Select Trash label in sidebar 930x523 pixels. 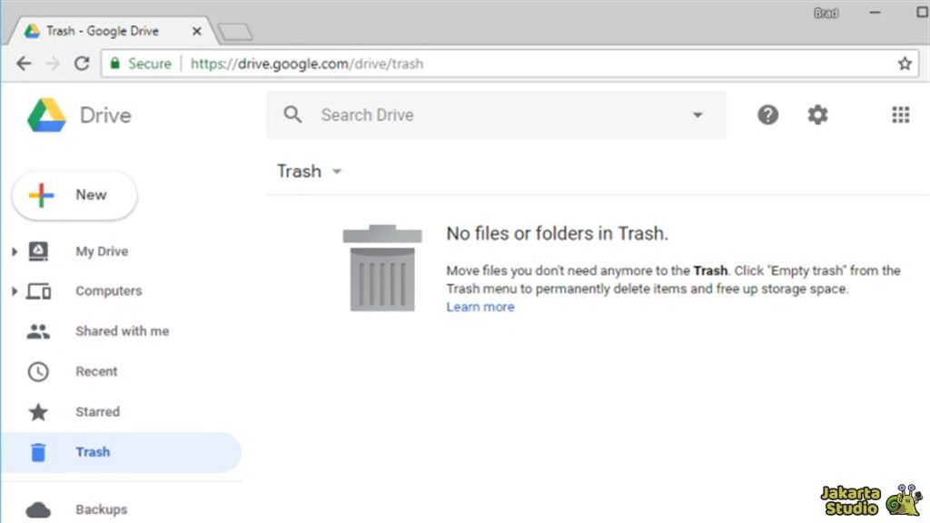coord(93,452)
